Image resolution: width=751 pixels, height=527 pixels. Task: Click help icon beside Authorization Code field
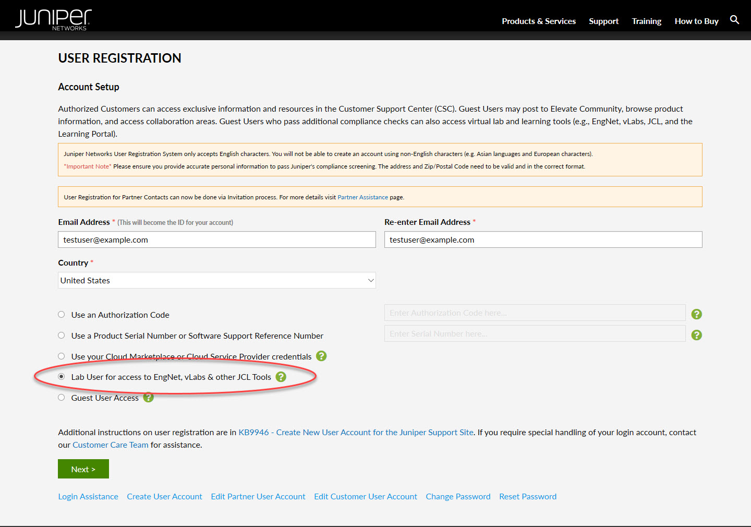[x=696, y=314]
